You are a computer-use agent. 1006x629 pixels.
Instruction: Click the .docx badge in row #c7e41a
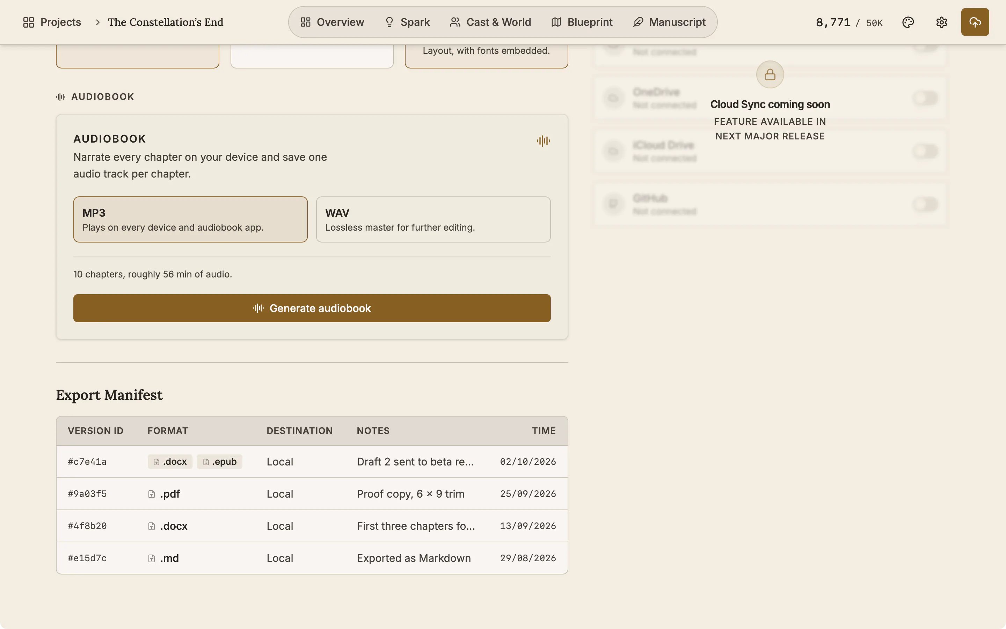point(170,462)
